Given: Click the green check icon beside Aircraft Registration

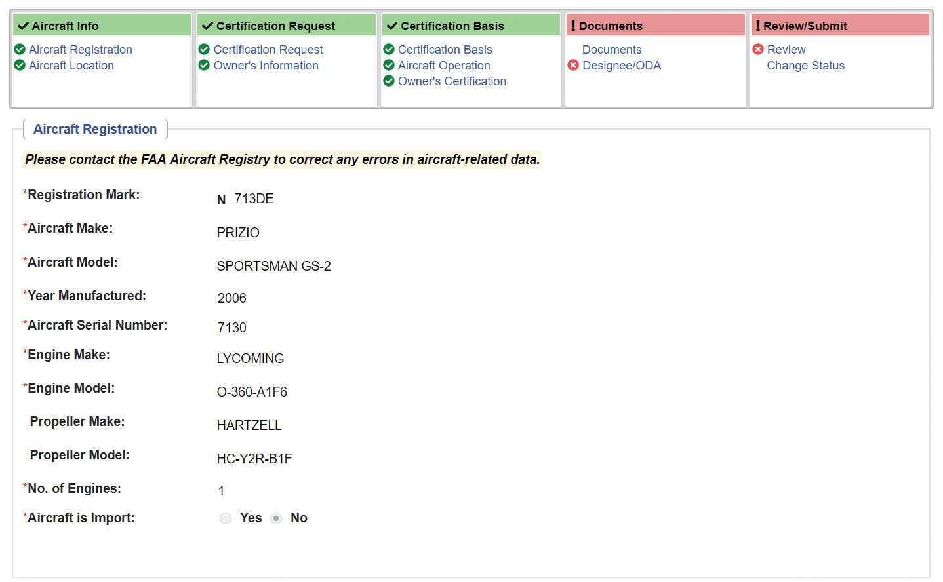Looking at the screenshot, I should [20, 49].
